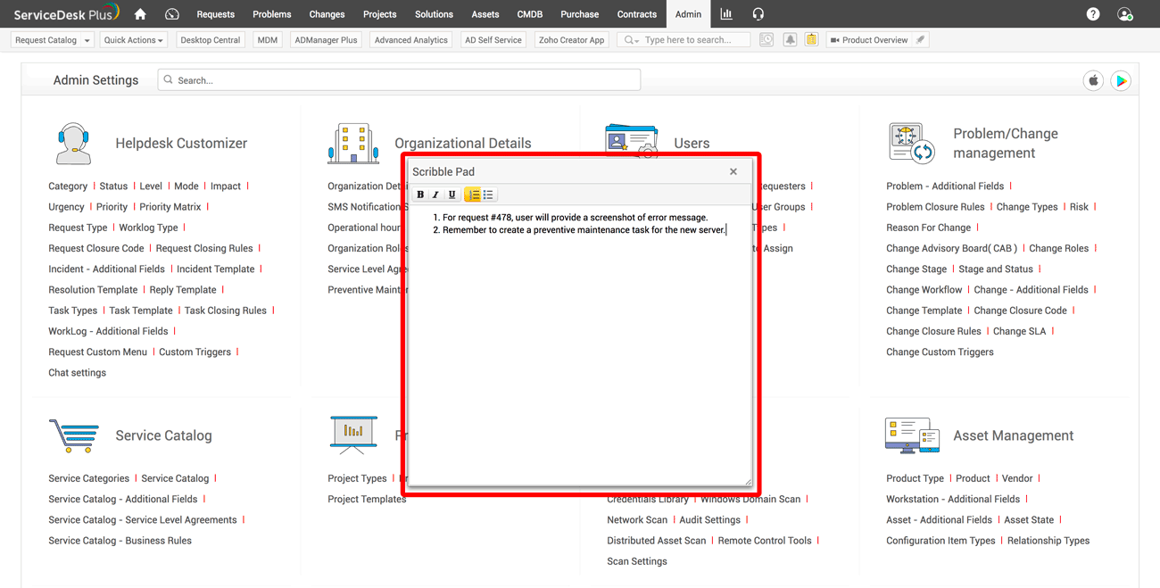The width and height of the screenshot is (1160, 588).
Task: Click the bulleted list icon in Scribble Pad
Action: point(488,195)
